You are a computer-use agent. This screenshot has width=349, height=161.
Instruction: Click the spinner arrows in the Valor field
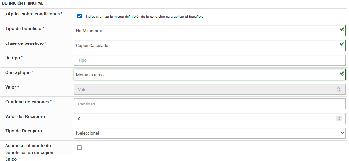(x=339, y=89)
